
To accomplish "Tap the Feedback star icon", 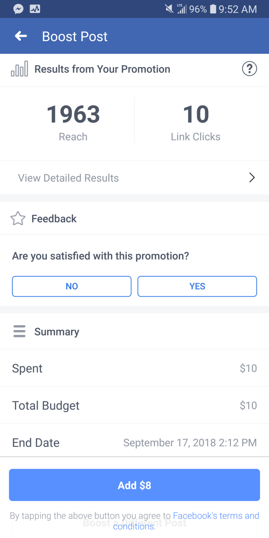I will 18,219.
